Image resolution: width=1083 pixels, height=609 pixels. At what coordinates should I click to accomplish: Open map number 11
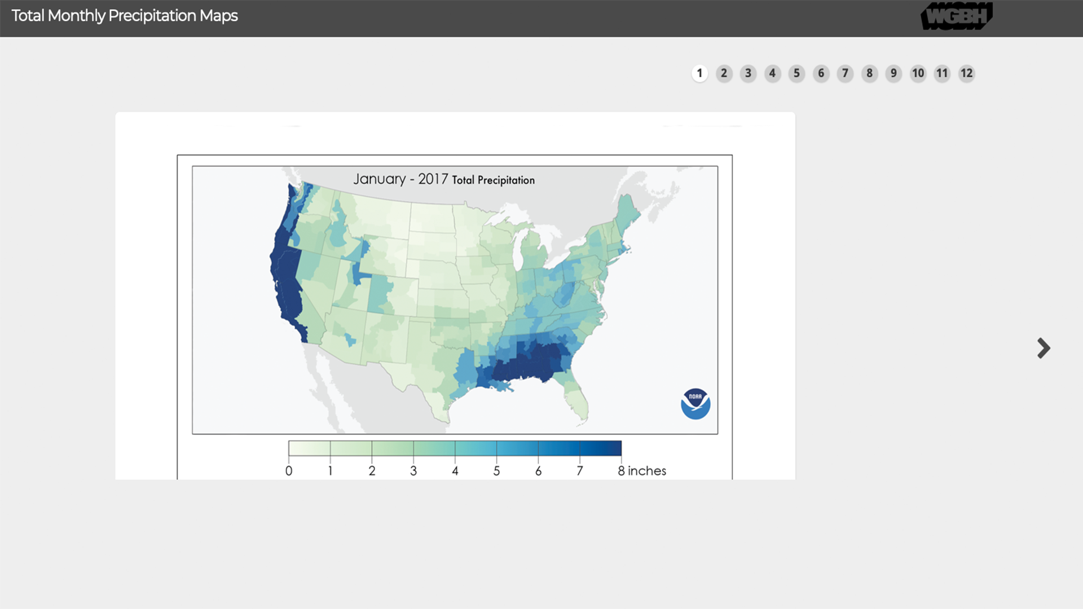point(942,73)
